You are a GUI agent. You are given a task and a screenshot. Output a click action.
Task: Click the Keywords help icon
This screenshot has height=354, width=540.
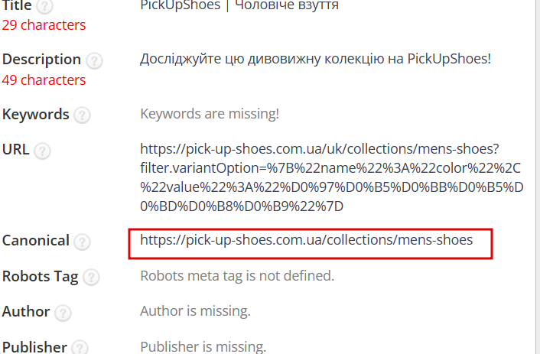[x=82, y=115]
